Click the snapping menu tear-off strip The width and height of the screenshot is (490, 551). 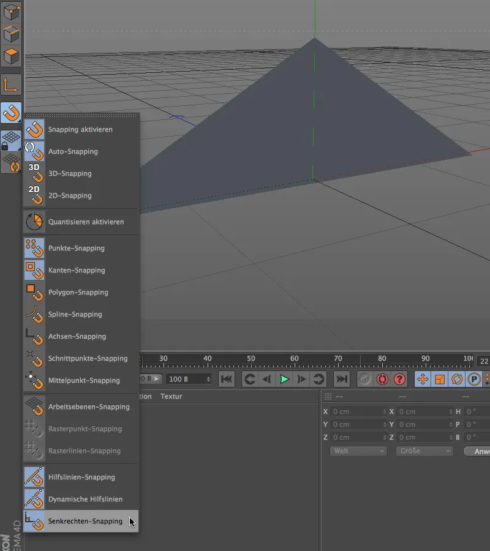point(81,115)
